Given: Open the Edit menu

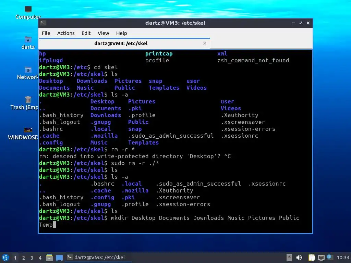Looking at the screenshot, I should 86,33.
